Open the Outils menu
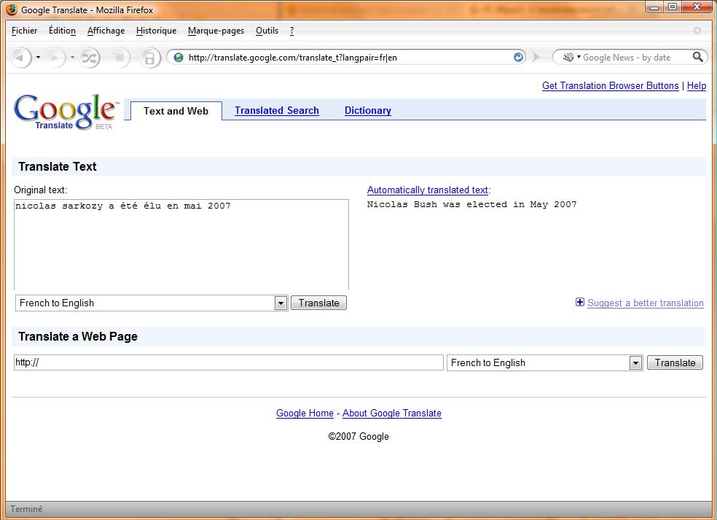 tap(267, 31)
